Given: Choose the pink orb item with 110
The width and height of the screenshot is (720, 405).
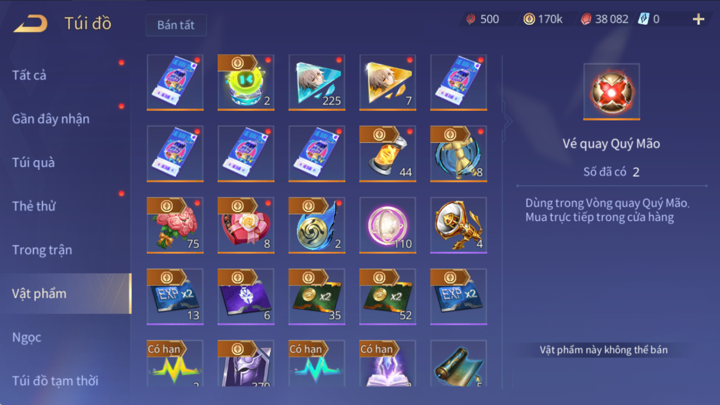Looking at the screenshot, I should (388, 225).
